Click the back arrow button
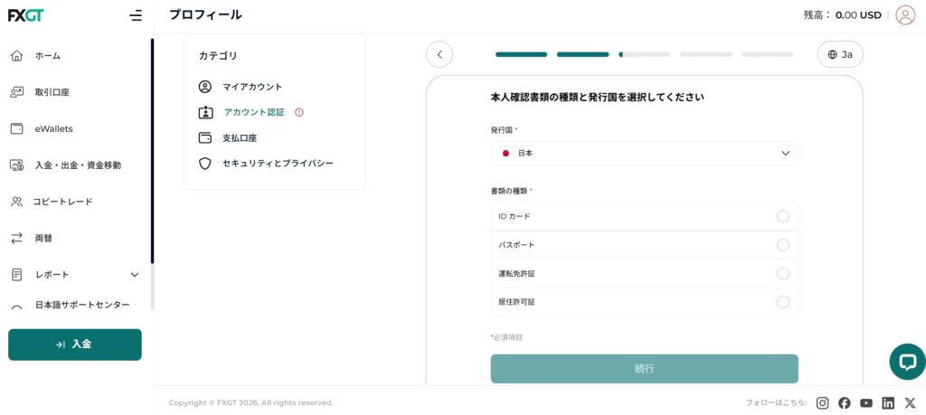This screenshot has width=926, height=415. 439,54
